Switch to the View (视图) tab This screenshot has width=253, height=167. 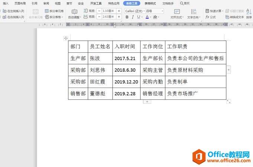pyautogui.click(x=58, y=3)
